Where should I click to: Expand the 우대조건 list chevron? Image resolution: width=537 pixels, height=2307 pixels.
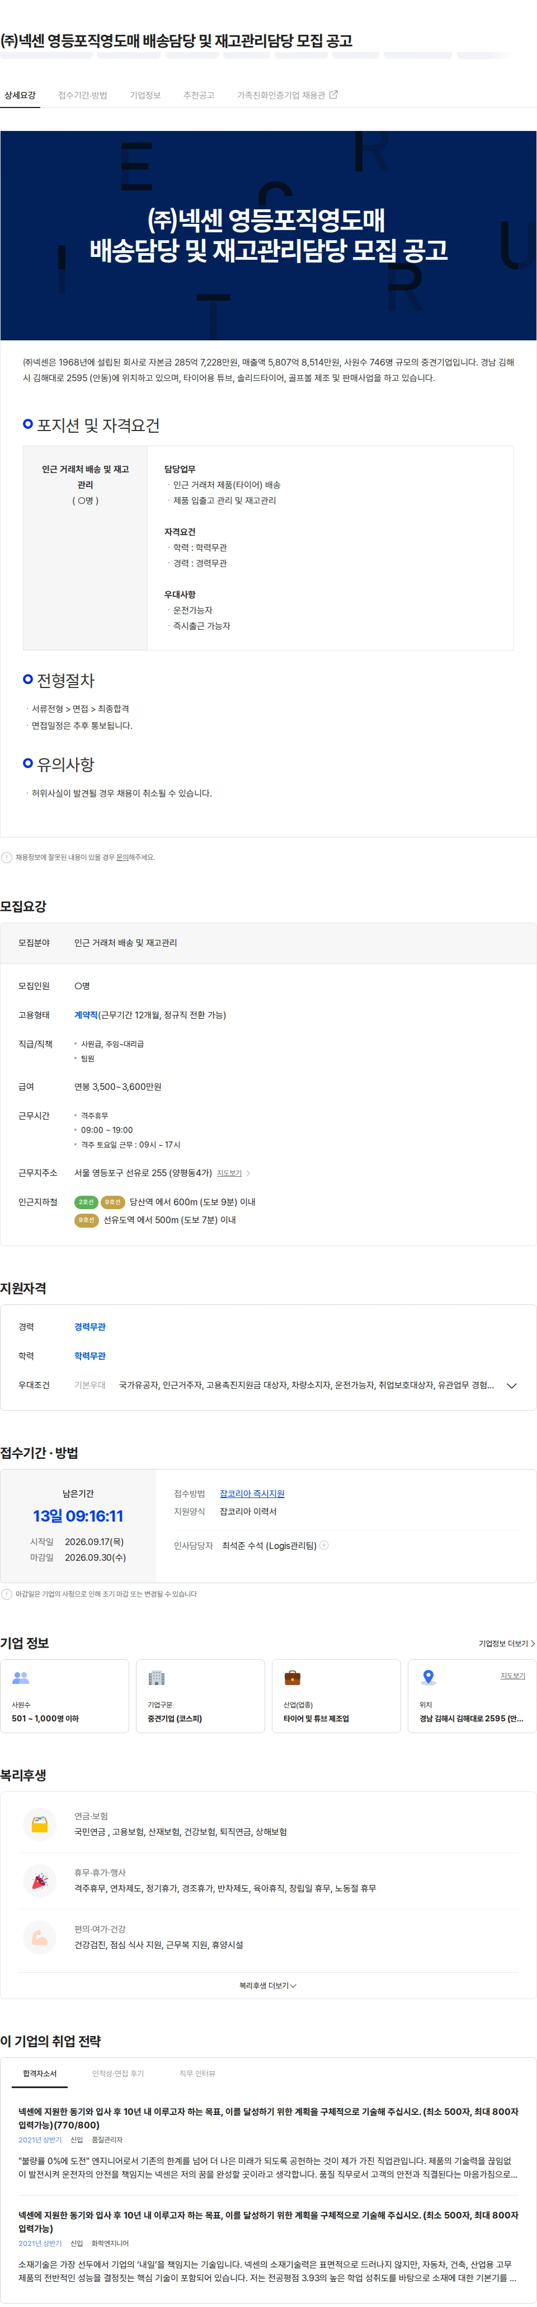tap(512, 1386)
